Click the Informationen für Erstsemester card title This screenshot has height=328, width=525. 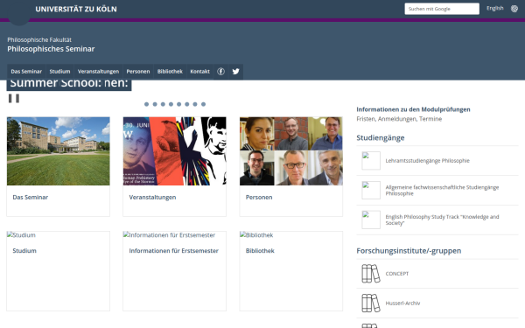(x=174, y=251)
